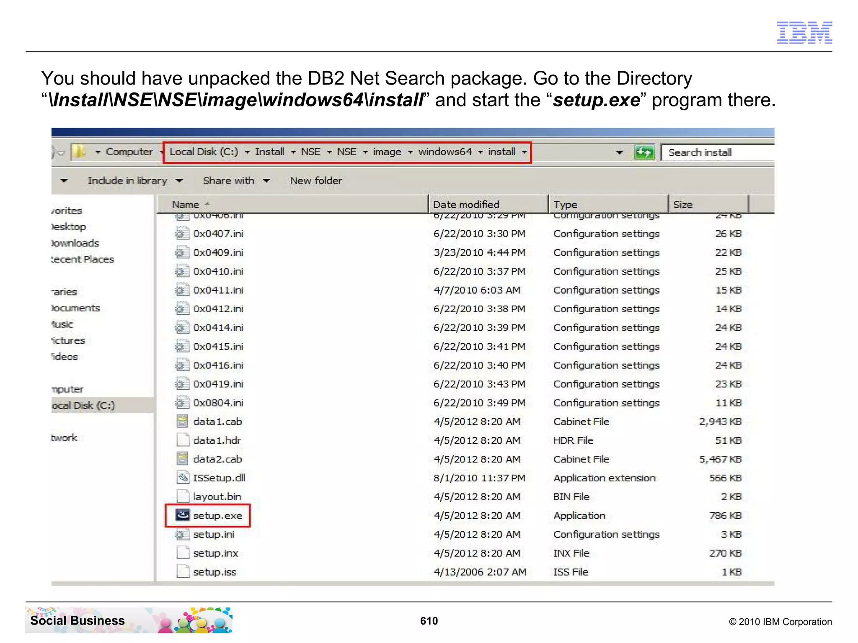Expand the arrow after install in breadcrumb
Screen dimensions: 858x643
525,152
